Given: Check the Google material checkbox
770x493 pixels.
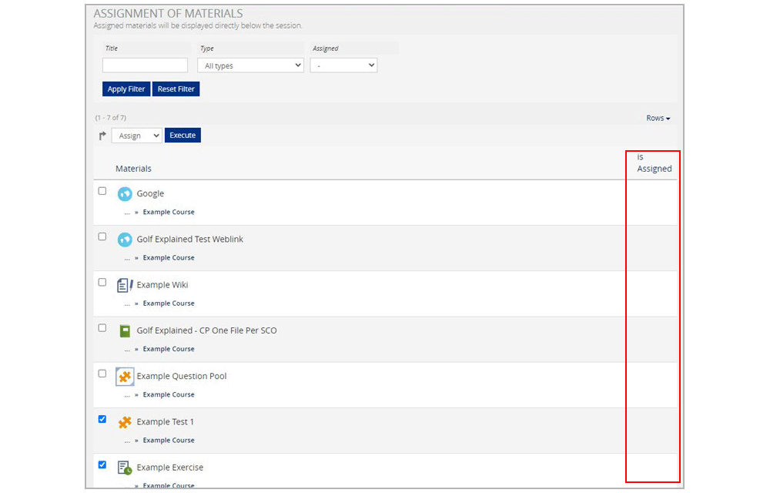Looking at the screenshot, I should coord(102,191).
